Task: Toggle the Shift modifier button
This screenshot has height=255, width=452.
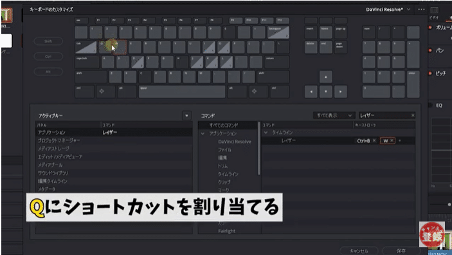Action: click(x=48, y=41)
